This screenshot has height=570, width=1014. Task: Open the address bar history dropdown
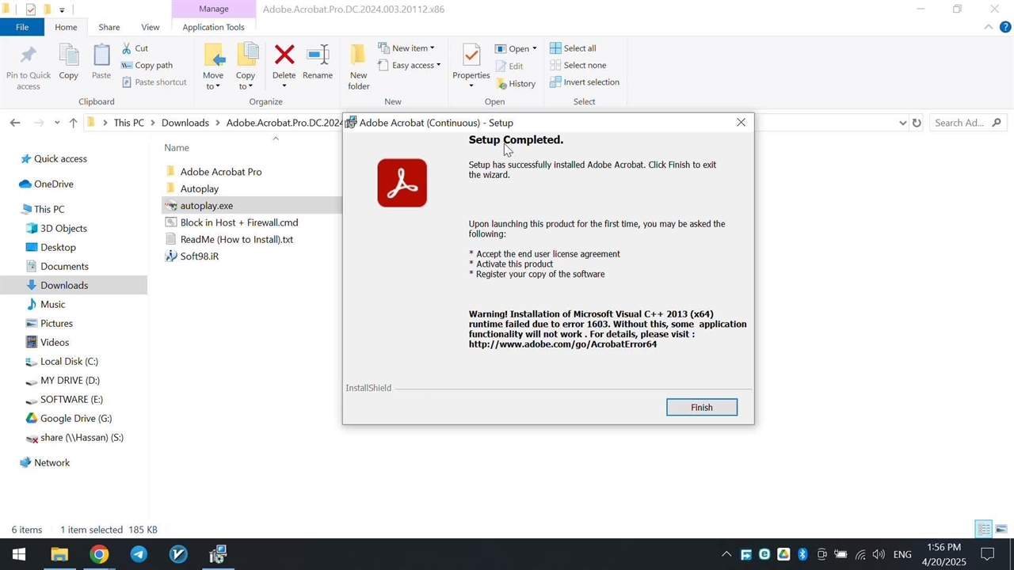point(902,123)
